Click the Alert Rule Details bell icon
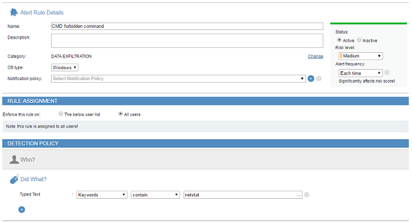The image size is (412, 222). tap(14, 12)
